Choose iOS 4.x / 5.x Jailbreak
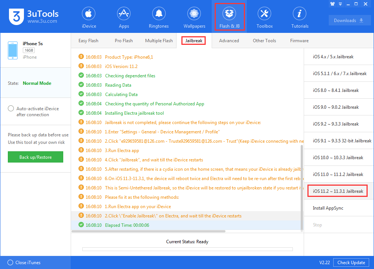This screenshot has height=269, width=374. pyautogui.click(x=339, y=57)
